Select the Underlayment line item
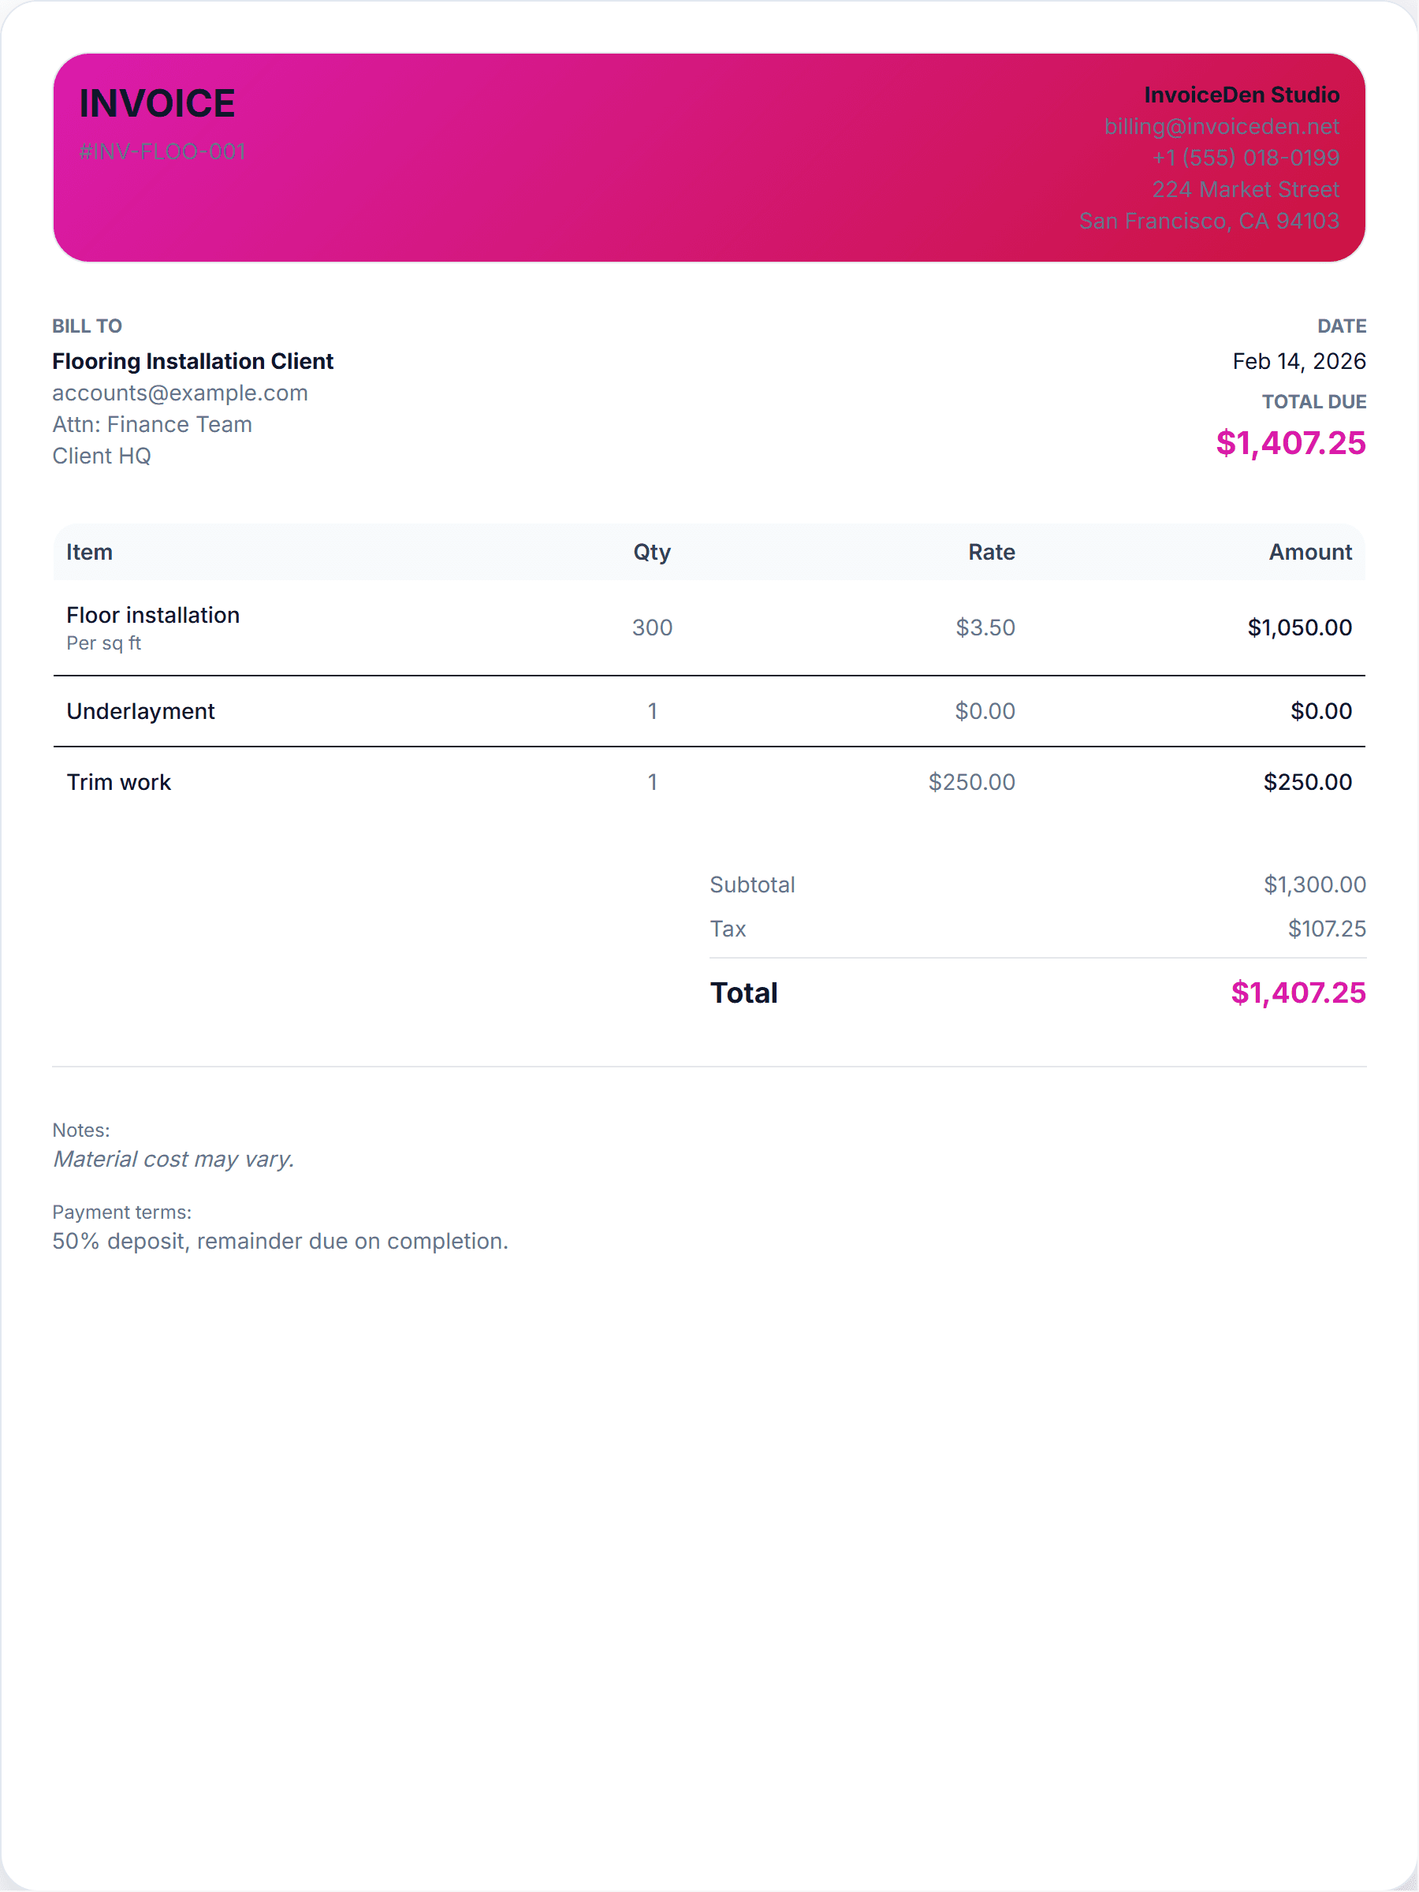 coord(140,711)
